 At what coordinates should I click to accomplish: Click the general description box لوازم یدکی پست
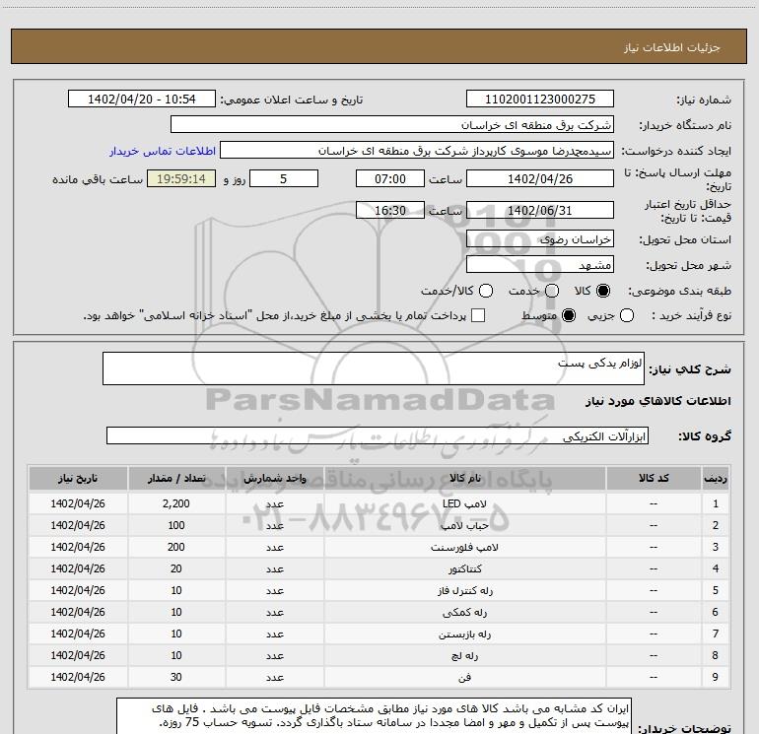374,368
